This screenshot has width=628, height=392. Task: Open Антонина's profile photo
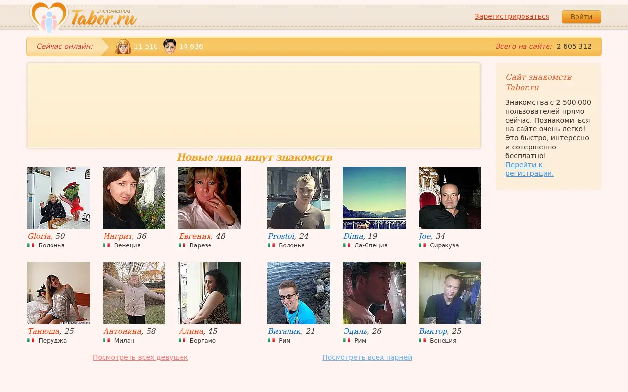134,293
